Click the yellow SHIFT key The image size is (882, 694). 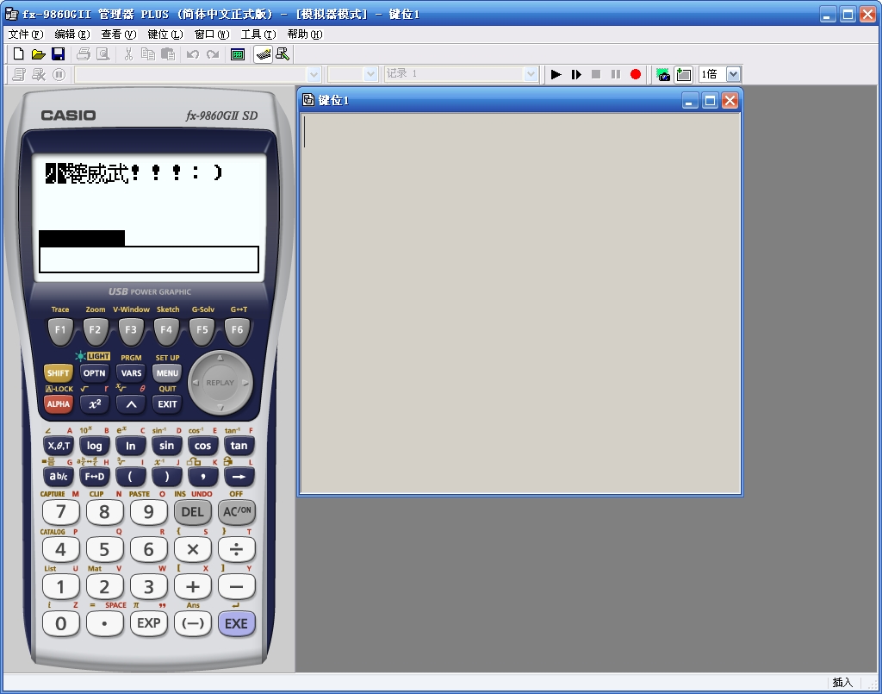pos(58,373)
